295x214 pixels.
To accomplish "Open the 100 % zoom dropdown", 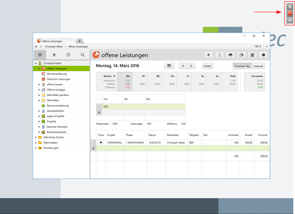I will pos(259,46).
